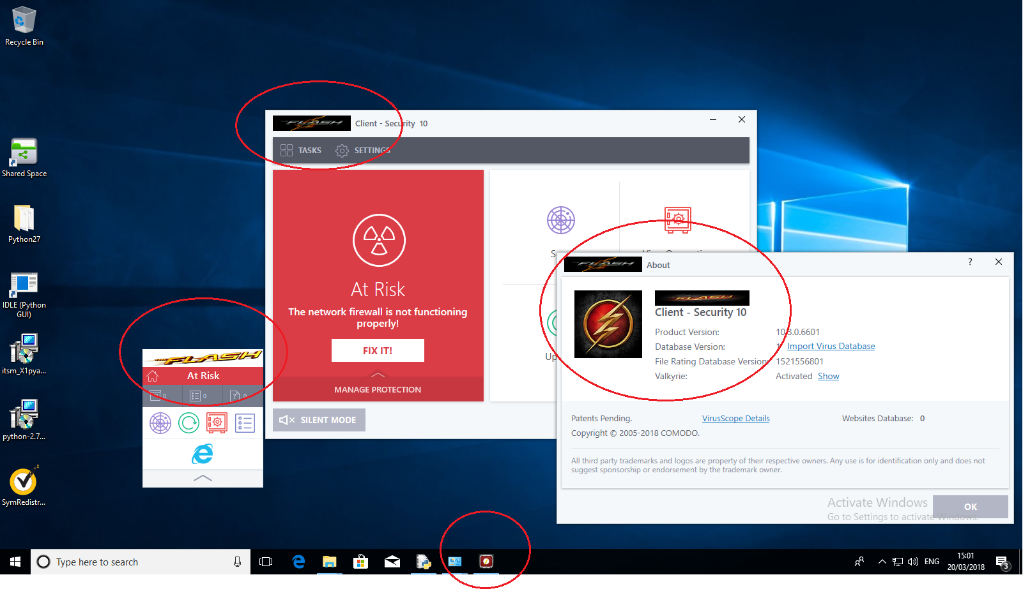The height and width of the screenshot is (591, 1030).
Task: Click the File Rating Database value 1521556801
Action: (799, 361)
